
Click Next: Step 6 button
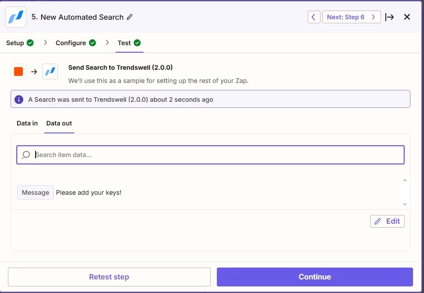(x=351, y=17)
